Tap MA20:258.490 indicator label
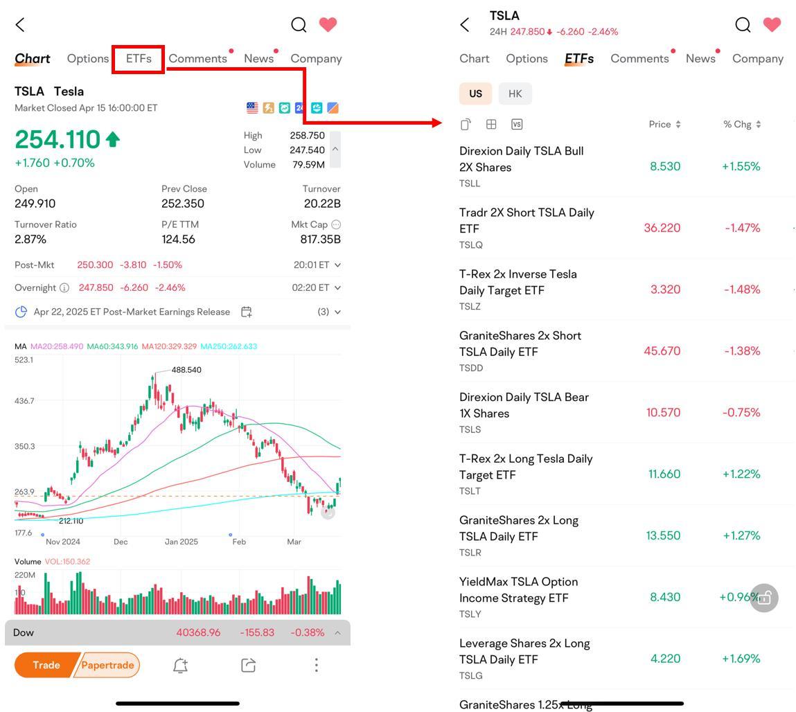The image size is (796, 712). tap(57, 346)
